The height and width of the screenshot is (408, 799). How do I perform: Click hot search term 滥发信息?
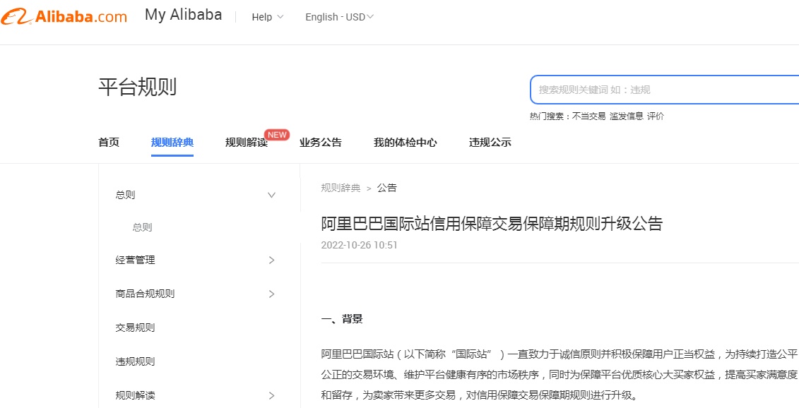tap(626, 116)
